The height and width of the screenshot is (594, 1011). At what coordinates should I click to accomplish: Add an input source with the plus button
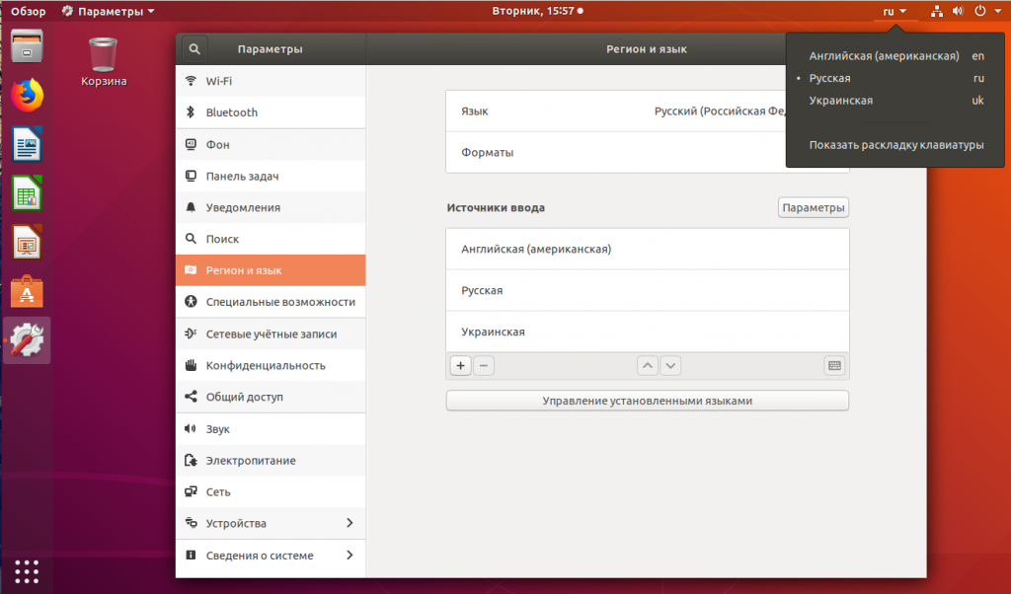tap(460, 365)
